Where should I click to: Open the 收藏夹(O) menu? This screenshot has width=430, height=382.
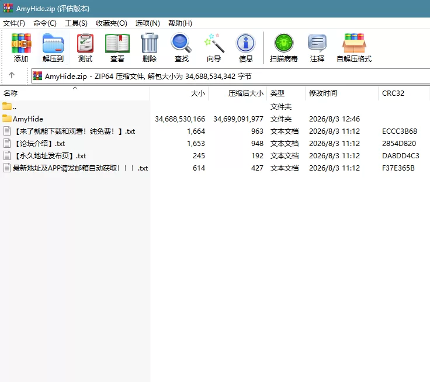pyautogui.click(x=112, y=23)
